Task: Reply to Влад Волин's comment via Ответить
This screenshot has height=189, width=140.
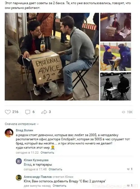Action: [x=47, y=153]
